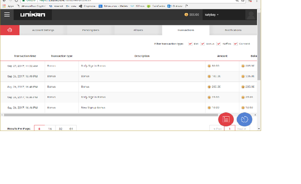Viewport: 301px width, 184px height.
Task: Go to the Next page
Action: pyautogui.click(x=242, y=129)
